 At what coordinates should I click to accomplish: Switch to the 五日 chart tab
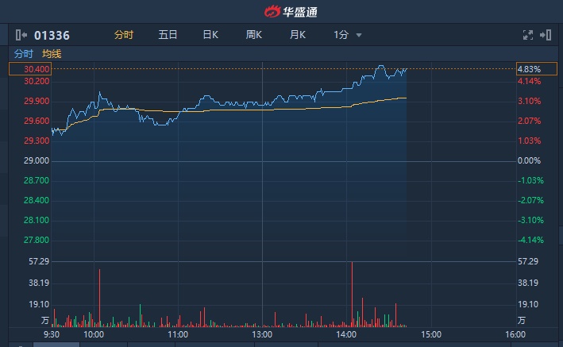point(168,35)
